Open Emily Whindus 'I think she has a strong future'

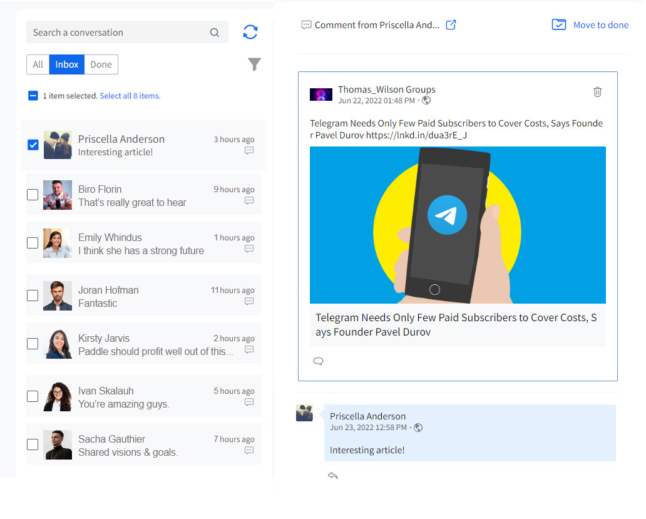pyautogui.click(x=141, y=251)
